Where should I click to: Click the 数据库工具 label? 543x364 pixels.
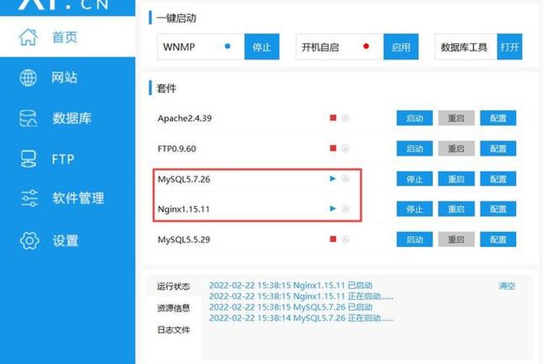464,47
